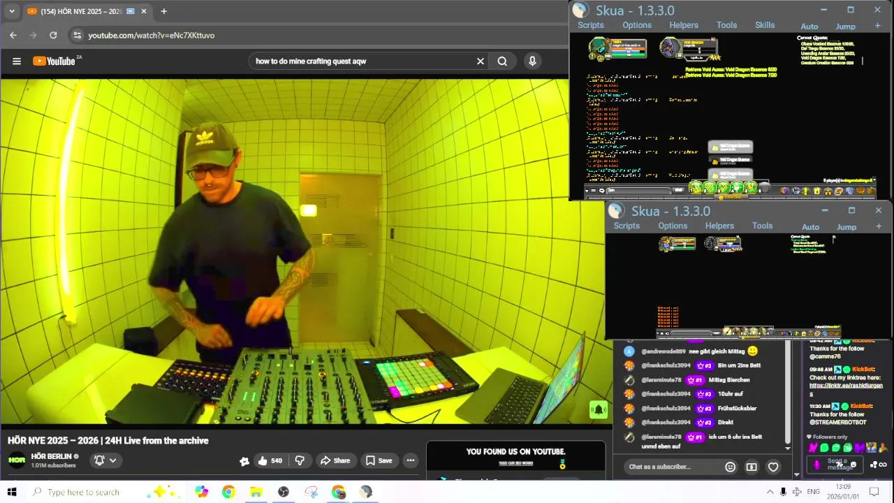This screenshot has width=894, height=503.
Task: Click the browser address bar URL
Action: [152, 35]
